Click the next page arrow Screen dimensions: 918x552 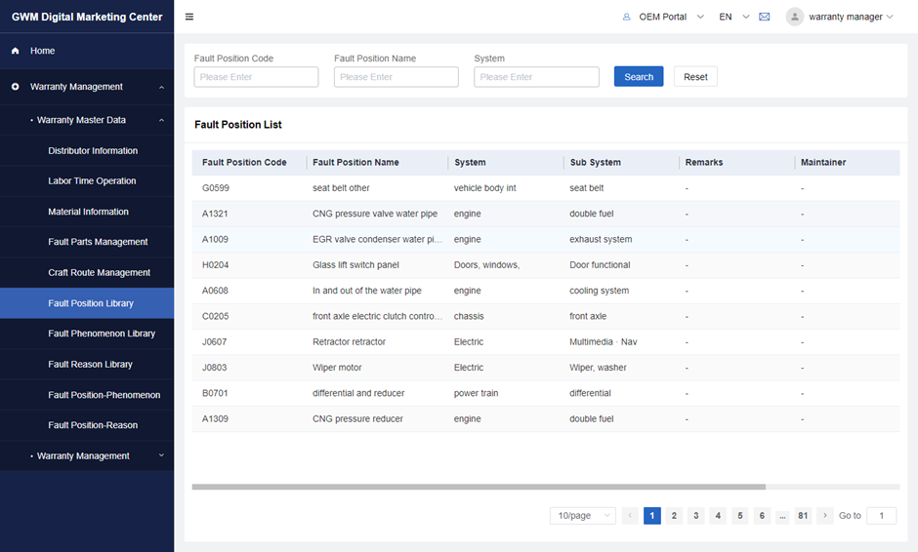825,515
